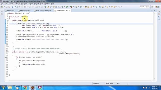Viewport: 161px width, 90px height.
Task: Click the web browser globe icon
Action: tap(96, 7)
